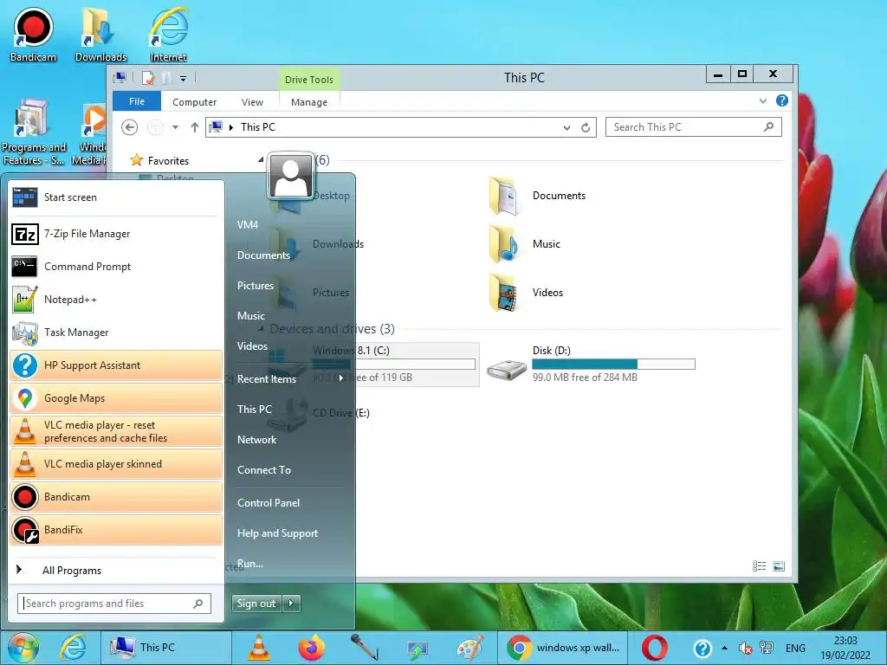This screenshot has height=665, width=887.
Task: Open the View ribbon tab
Action: click(252, 102)
